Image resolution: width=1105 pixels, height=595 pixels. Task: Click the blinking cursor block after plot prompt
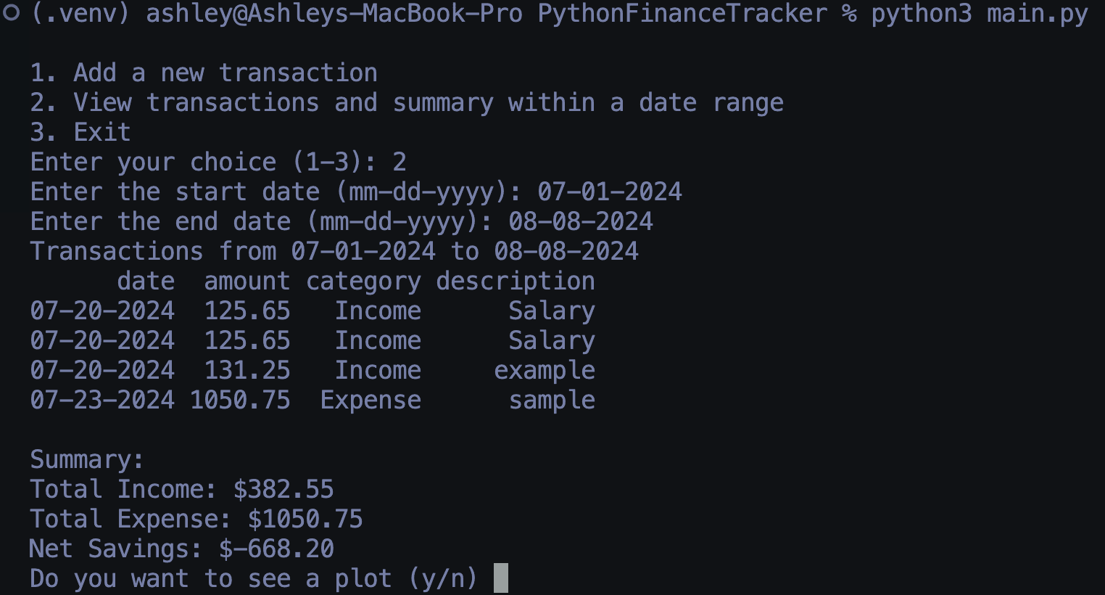click(500, 578)
